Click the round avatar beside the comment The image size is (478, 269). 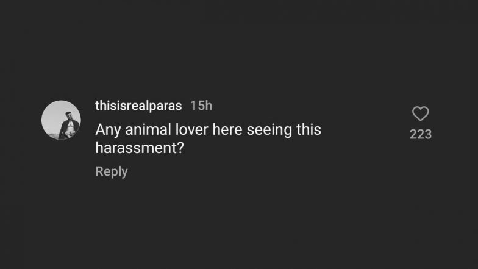pos(61,120)
